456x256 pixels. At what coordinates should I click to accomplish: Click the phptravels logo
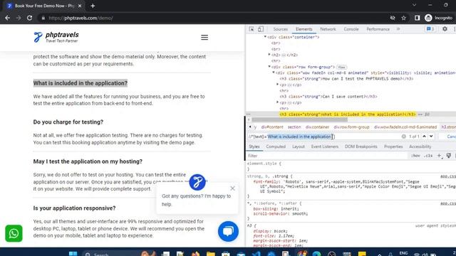[56, 37]
